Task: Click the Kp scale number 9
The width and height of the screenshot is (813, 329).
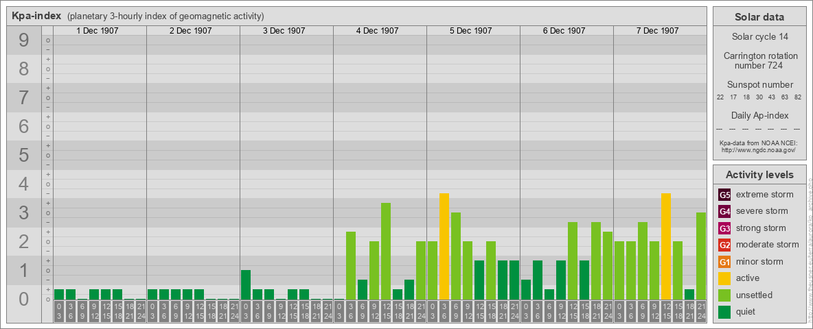Action: (24, 40)
